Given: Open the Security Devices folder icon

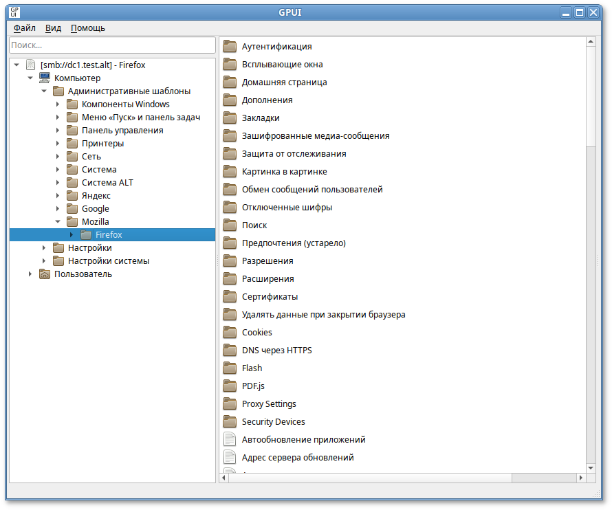Looking at the screenshot, I should click(x=230, y=421).
